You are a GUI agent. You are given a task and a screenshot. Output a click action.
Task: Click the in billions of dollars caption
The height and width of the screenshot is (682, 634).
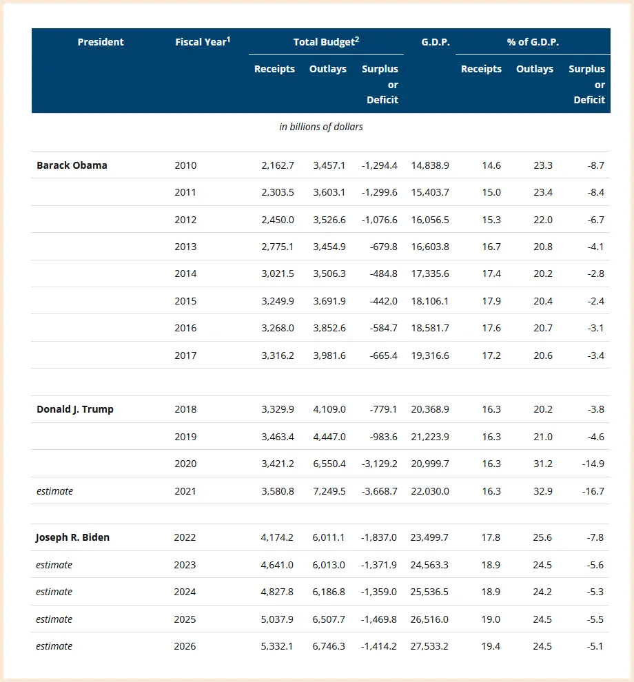[x=321, y=127]
